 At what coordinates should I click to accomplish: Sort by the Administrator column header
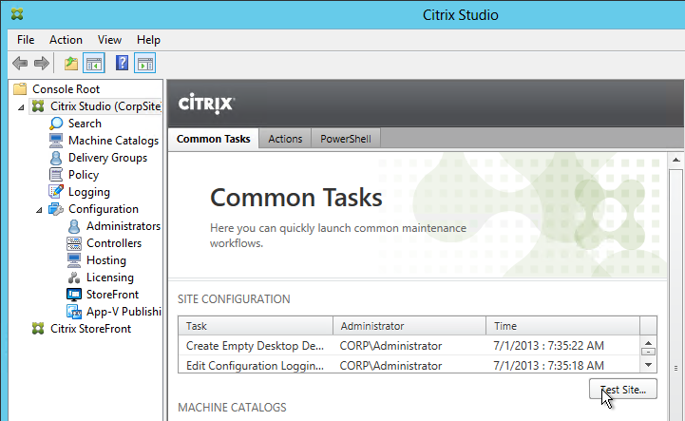click(409, 326)
